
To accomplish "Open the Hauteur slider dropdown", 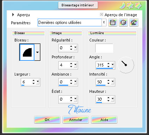I will [113, 99].
